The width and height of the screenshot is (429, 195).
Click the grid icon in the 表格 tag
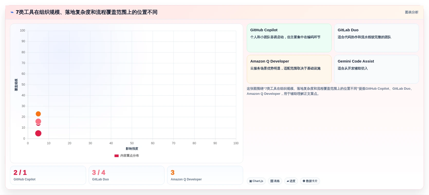272,181
